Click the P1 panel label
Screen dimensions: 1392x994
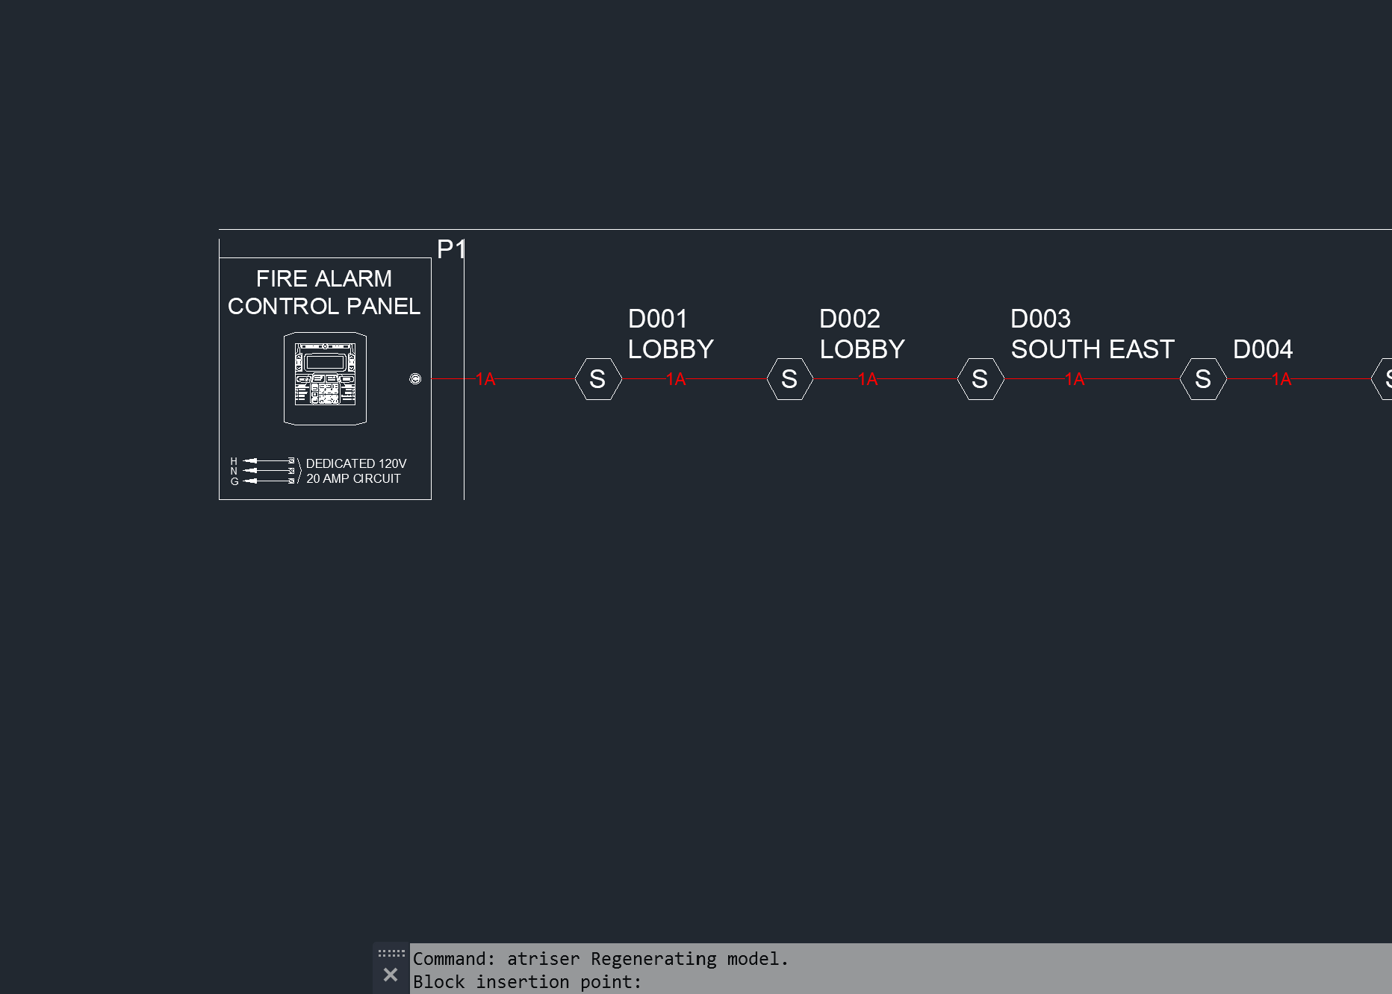coord(451,248)
